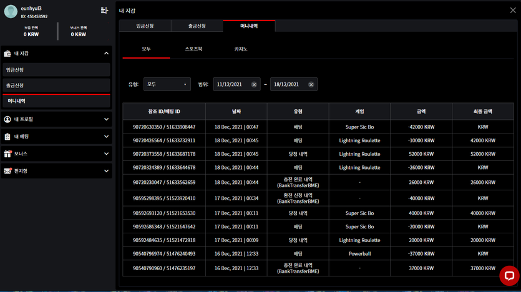521x292 pixels.
Task: Click the user avatar icon
Action: [x=11, y=12]
